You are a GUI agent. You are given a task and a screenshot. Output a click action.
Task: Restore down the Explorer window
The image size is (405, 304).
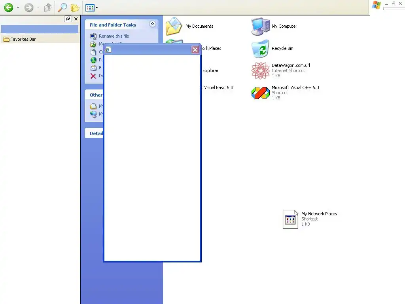[x=394, y=3]
